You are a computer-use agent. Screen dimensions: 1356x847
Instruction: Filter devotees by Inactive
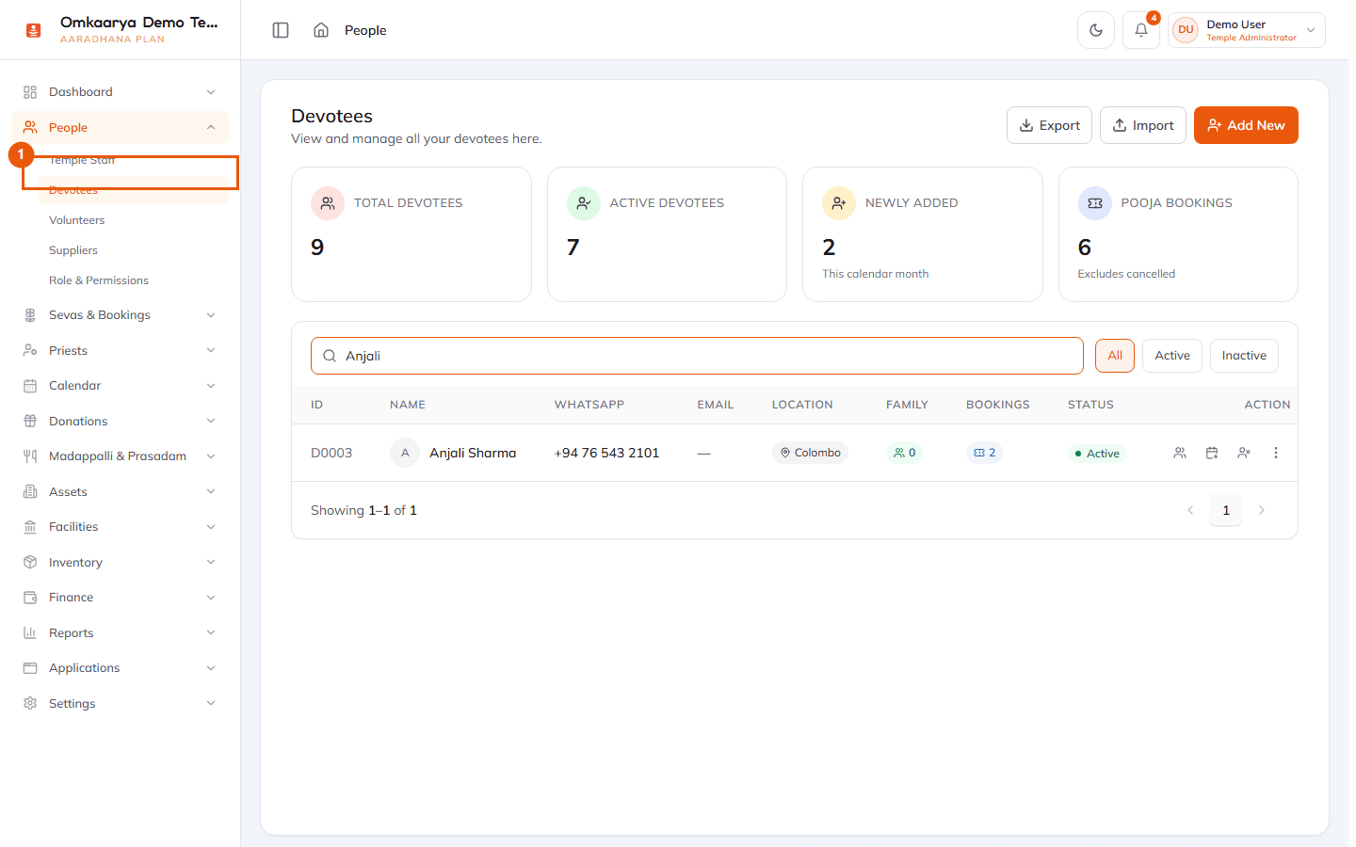click(1244, 356)
